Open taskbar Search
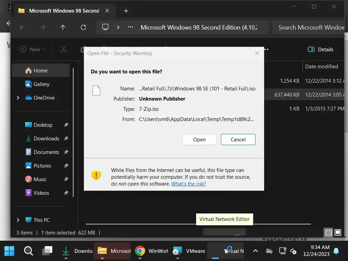 coord(29,251)
